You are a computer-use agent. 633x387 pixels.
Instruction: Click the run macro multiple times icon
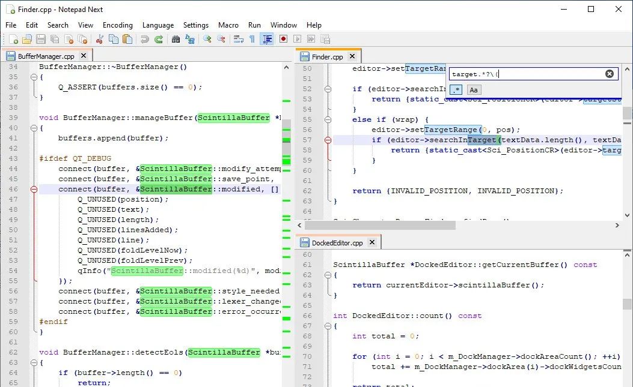click(311, 39)
